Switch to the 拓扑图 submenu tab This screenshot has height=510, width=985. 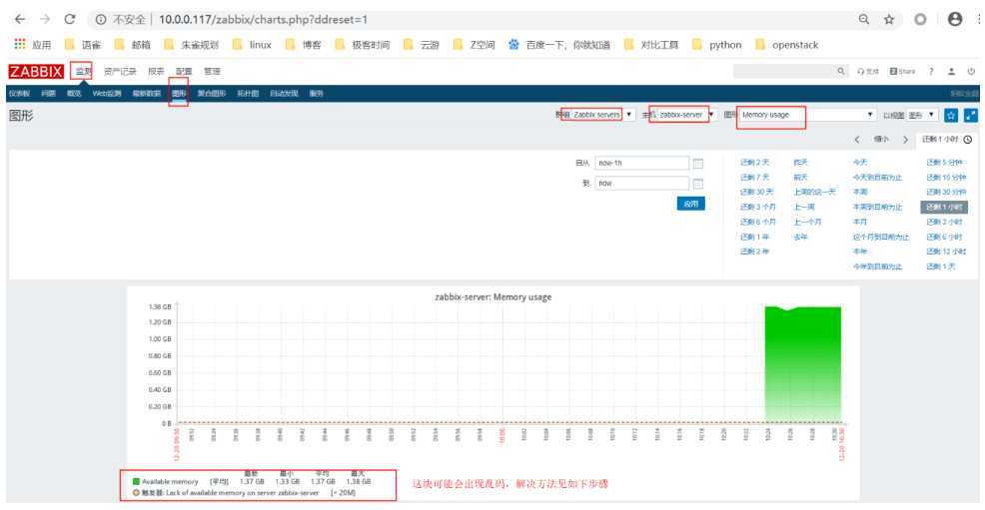248,94
